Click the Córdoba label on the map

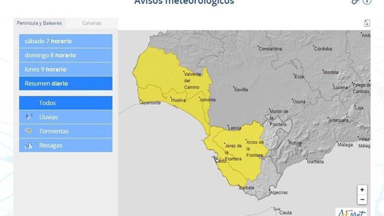click(x=323, y=49)
